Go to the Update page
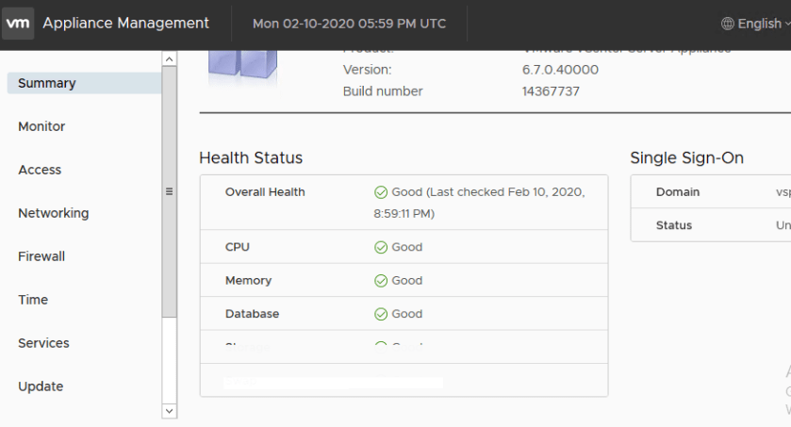Image resolution: width=791 pixels, height=427 pixels. click(x=41, y=386)
